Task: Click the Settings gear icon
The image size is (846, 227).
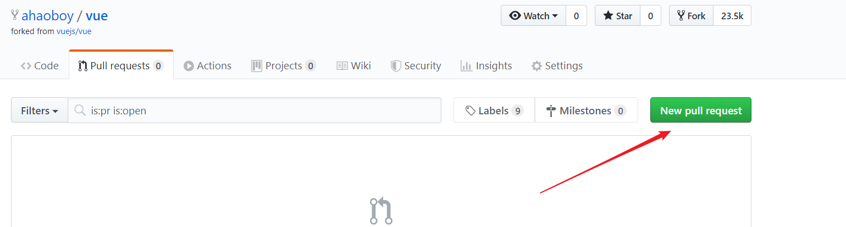Action: [537, 66]
